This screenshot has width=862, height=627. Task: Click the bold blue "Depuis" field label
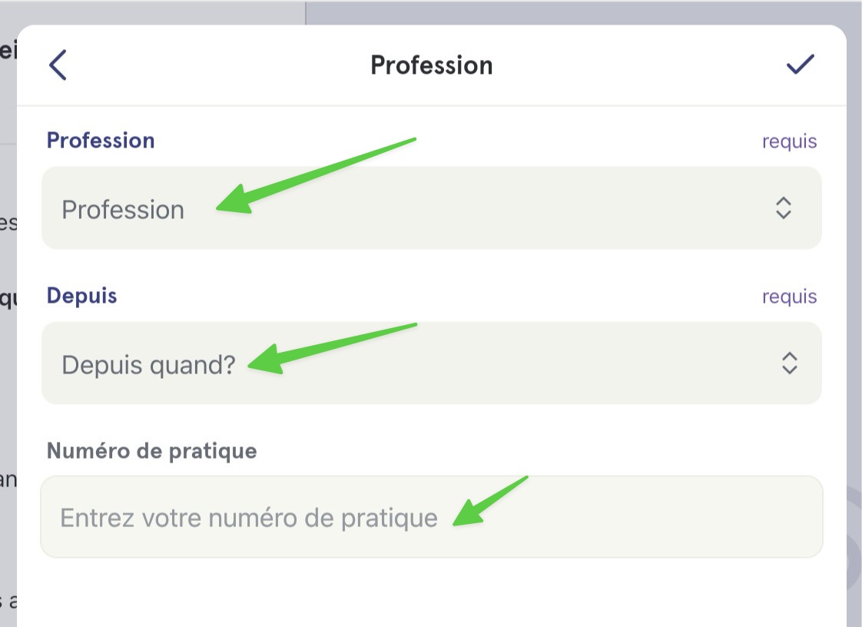82,296
